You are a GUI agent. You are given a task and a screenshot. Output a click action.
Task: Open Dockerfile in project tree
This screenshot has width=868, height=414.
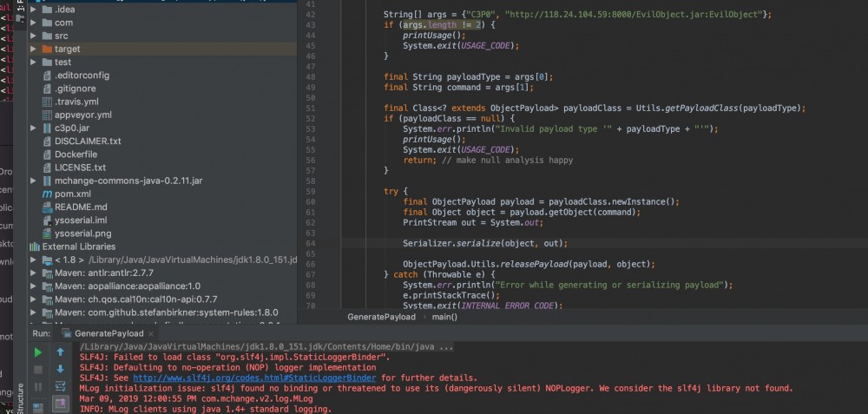[76, 154]
